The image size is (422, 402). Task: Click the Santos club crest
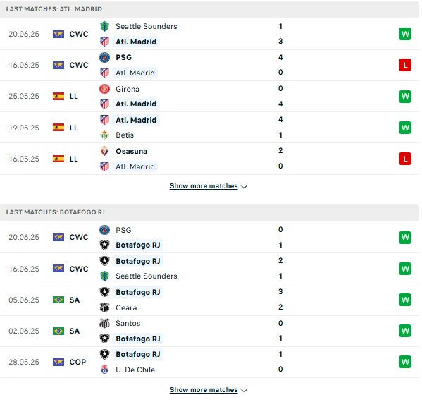coord(104,323)
